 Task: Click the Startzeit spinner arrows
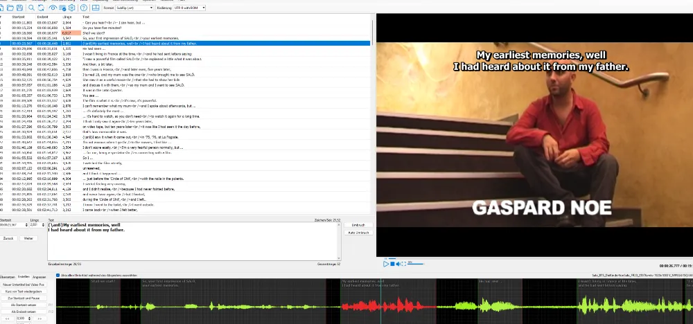tap(26, 225)
